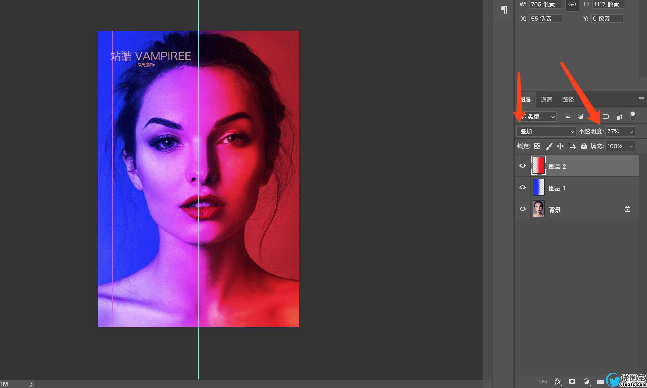Click lock image pixels brush icon
Screen dimensions: 647x388
click(549, 146)
